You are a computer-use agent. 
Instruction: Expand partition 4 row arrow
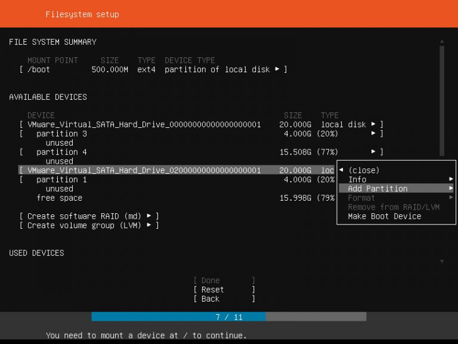pyautogui.click(x=373, y=152)
